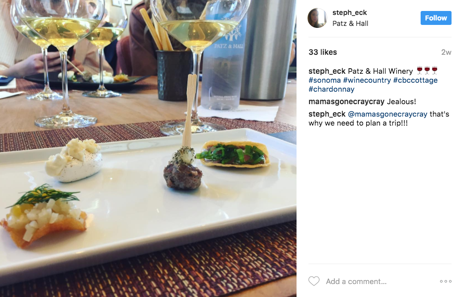This screenshot has height=297, width=461.
Task: Click steph_eck username in reply comment
Action: point(327,114)
